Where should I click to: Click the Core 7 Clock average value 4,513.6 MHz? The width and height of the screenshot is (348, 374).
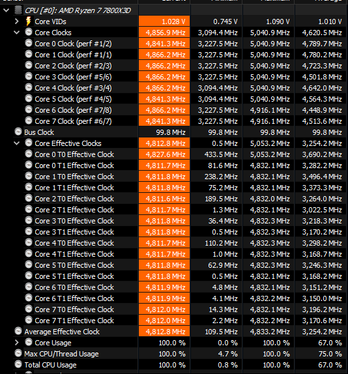click(x=322, y=121)
